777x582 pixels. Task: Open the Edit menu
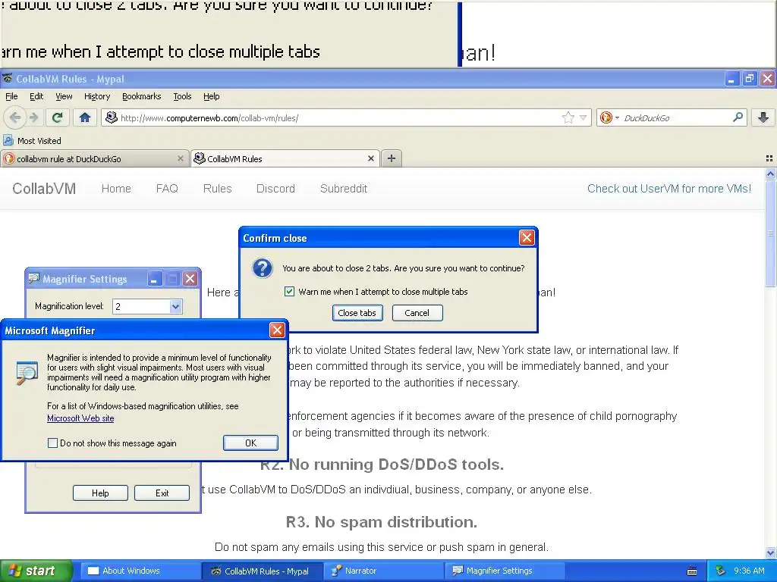tap(36, 96)
